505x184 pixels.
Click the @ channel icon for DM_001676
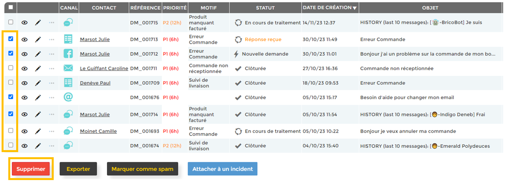click(68, 97)
